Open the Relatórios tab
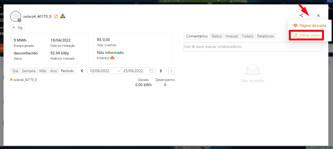This screenshot has width=333, height=149. pyautogui.click(x=265, y=36)
